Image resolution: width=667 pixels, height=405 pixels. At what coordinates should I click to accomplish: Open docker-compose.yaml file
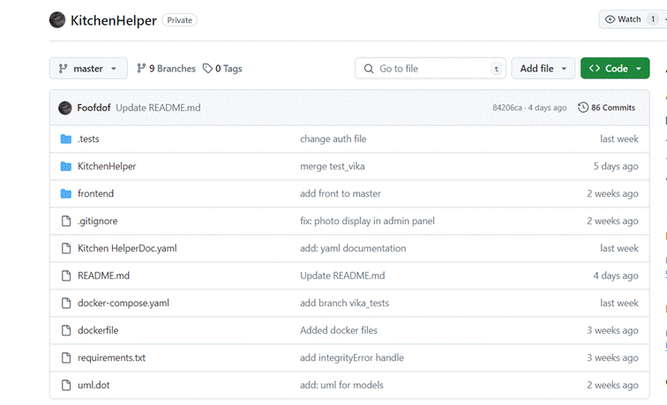tap(123, 303)
